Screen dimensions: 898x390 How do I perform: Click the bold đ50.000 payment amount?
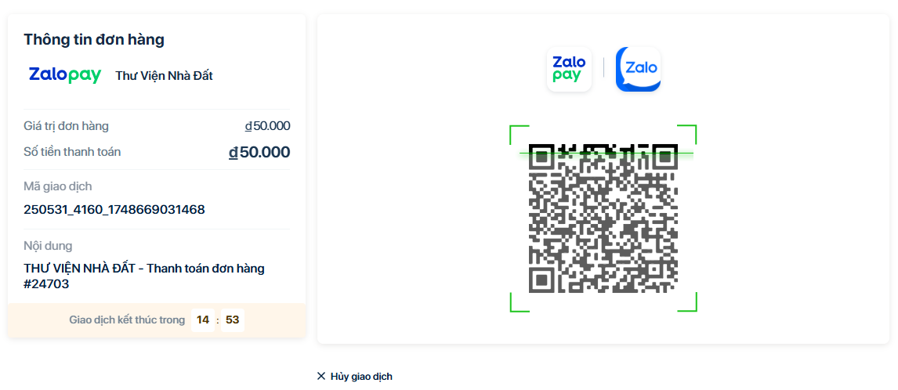(259, 152)
